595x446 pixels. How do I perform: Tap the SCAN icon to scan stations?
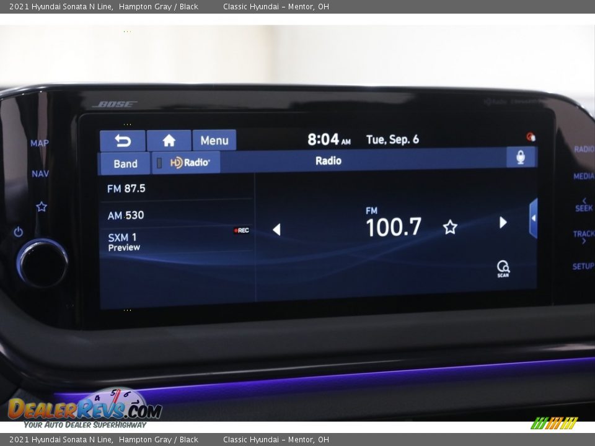[x=503, y=268]
